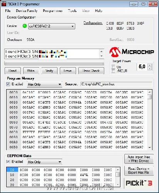Toggle EEPROM Data Enabled checkbox
This screenshot has width=159, height=193.
[x=8, y=162]
